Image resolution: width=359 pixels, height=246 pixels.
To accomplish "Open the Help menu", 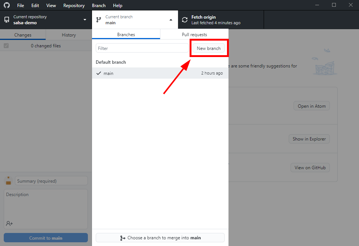I will click(118, 6).
